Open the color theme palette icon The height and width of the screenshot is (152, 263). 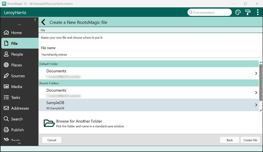coord(238,12)
